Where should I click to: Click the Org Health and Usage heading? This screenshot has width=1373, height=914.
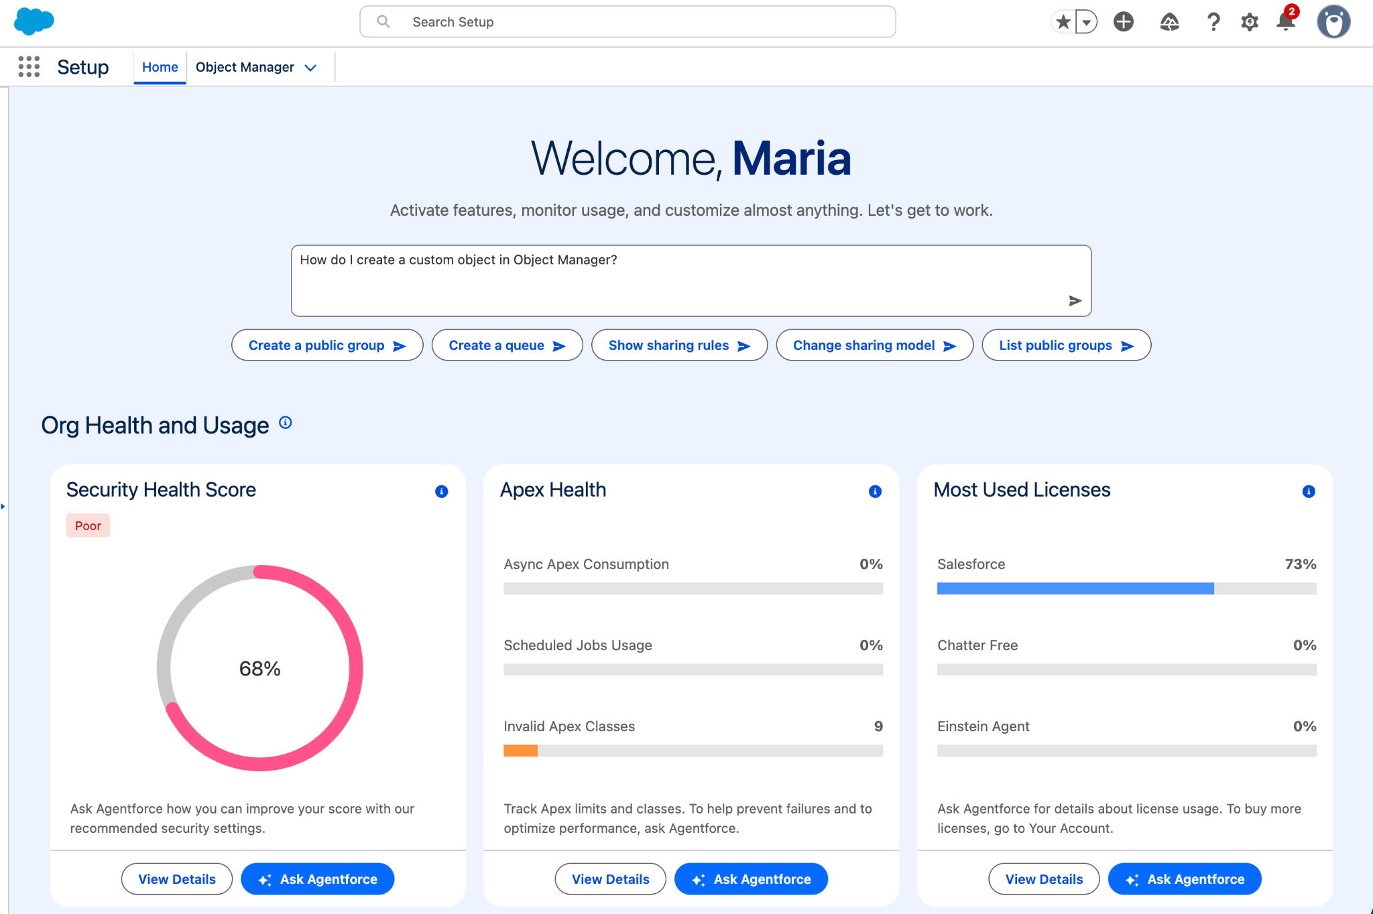(x=155, y=426)
